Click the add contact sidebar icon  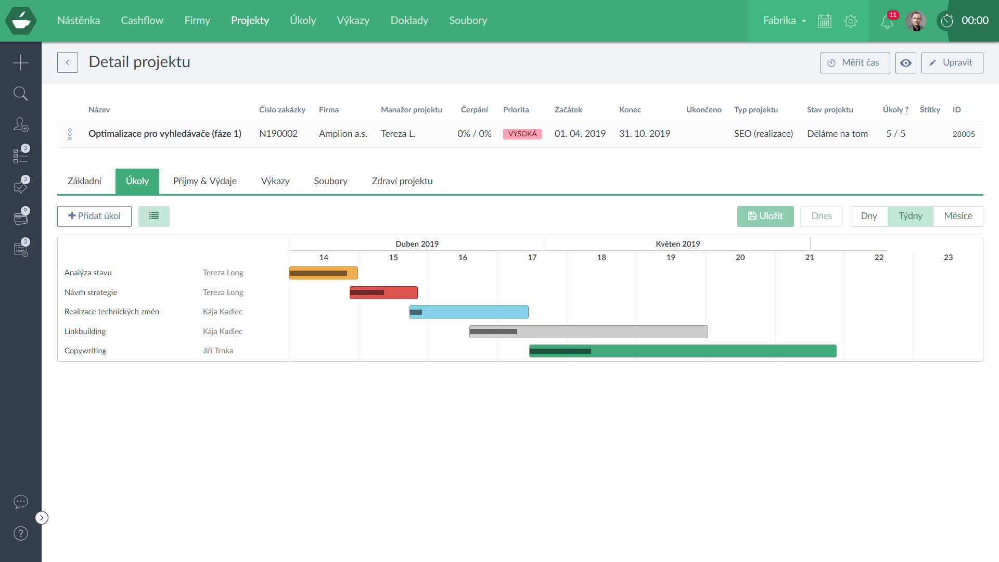21,125
